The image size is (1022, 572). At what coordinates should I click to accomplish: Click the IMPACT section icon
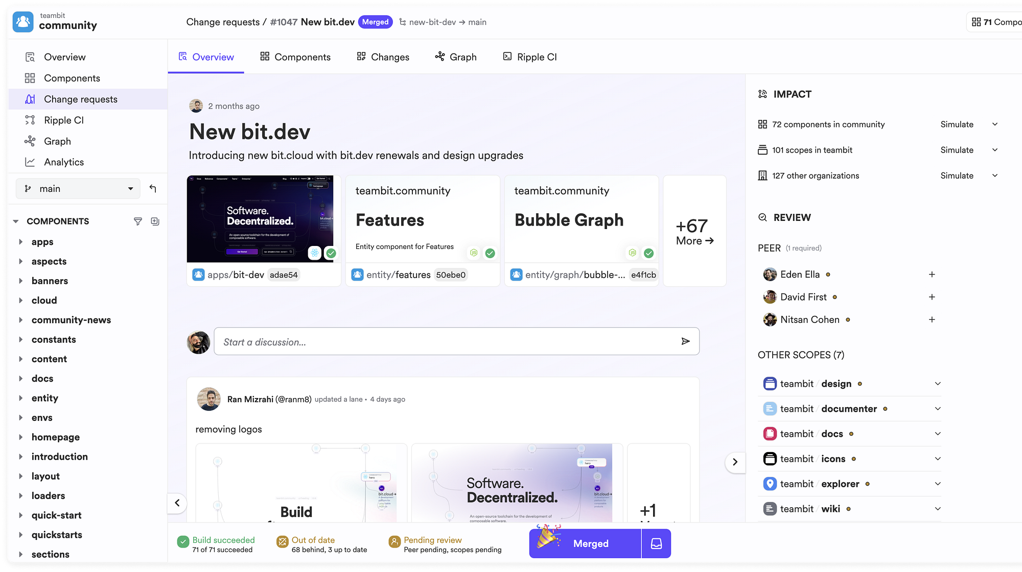click(762, 94)
